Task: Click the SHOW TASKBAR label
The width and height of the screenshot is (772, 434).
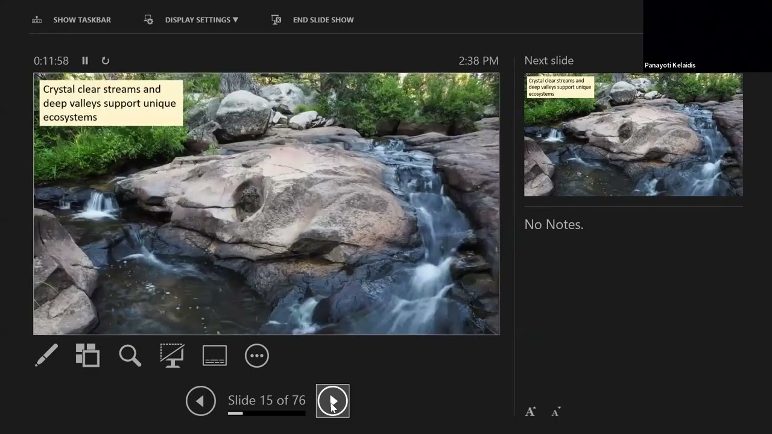Action: coord(82,20)
